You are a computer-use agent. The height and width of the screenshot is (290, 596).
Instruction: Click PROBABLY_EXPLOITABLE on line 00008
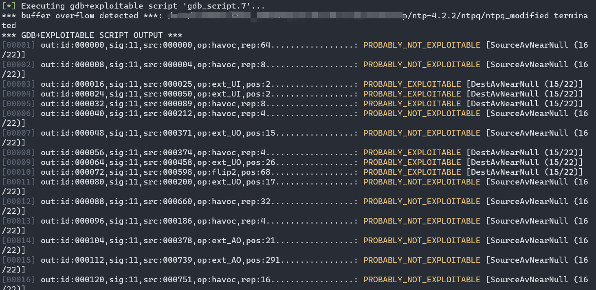pyautogui.click(x=412, y=153)
